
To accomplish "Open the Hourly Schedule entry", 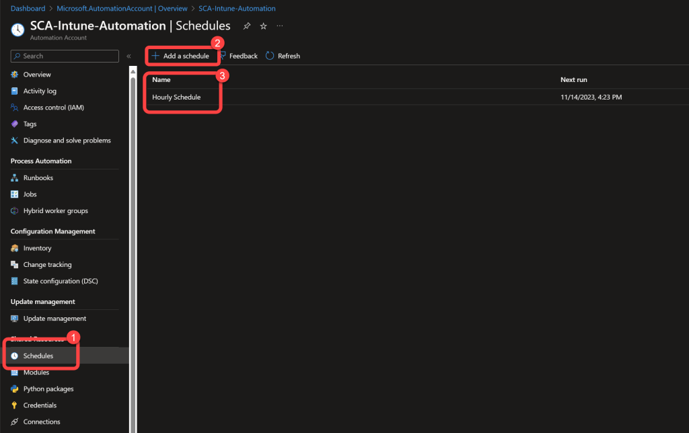I will pos(176,97).
